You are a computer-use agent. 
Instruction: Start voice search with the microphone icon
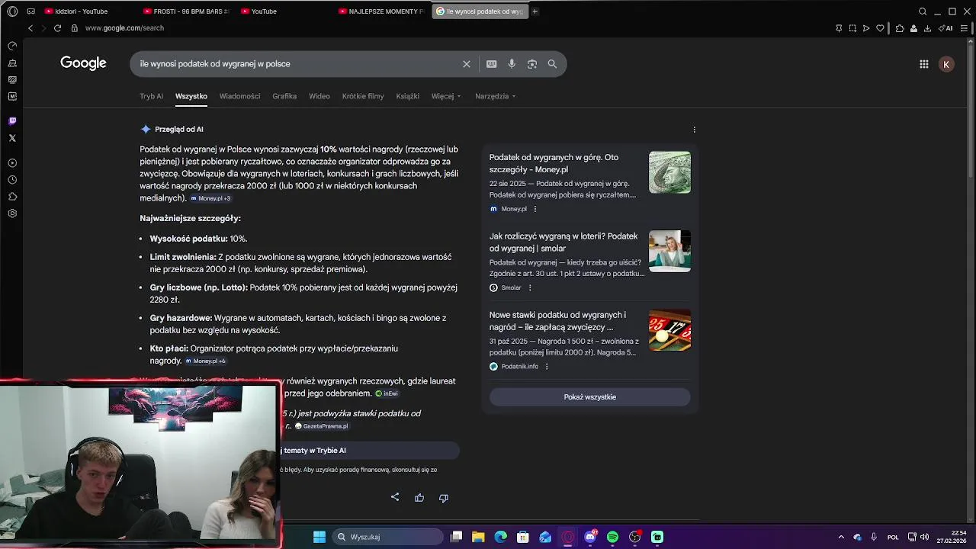512,64
